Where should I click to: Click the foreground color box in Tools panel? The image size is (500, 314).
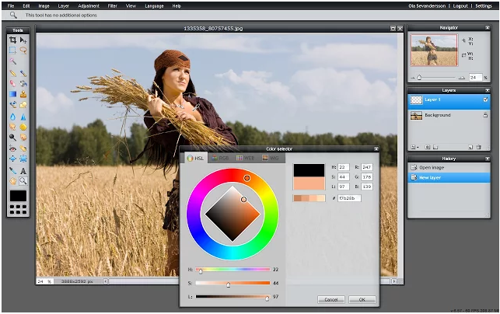[18, 197]
